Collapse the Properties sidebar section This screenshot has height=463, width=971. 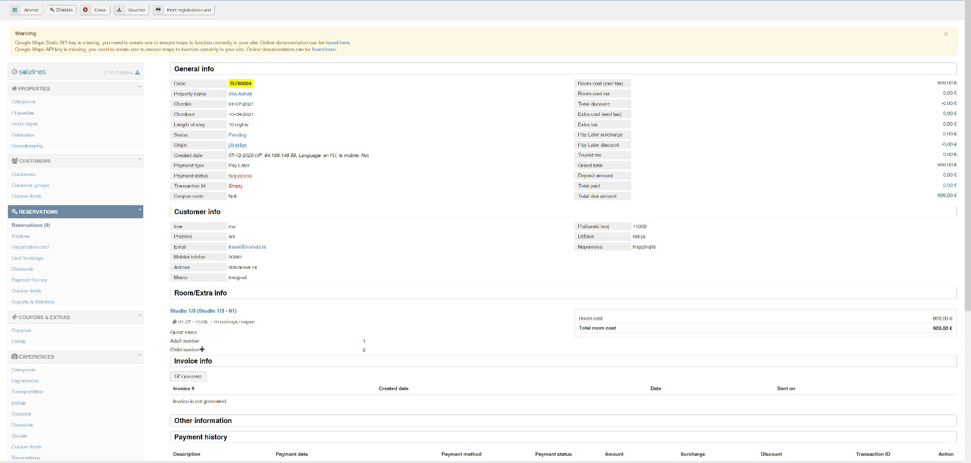[x=140, y=87]
